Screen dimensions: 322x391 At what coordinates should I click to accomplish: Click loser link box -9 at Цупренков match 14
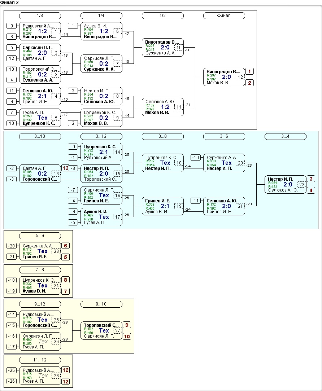pyautogui.click(x=73, y=146)
